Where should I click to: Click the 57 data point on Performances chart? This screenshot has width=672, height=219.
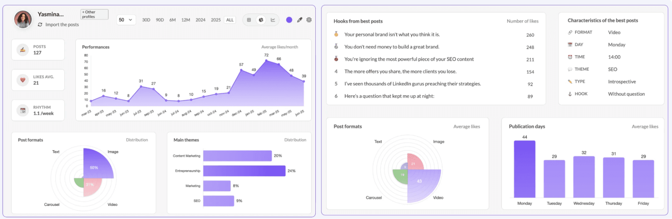coord(241,70)
